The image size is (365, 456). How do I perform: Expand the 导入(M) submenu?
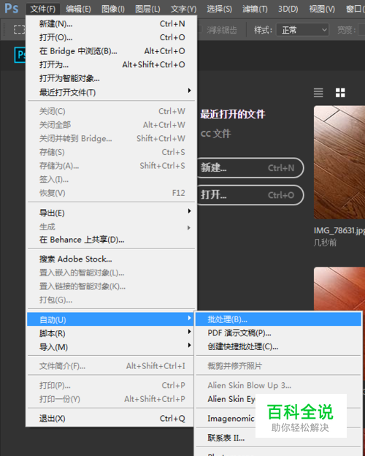pyautogui.click(x=111, y=347)
